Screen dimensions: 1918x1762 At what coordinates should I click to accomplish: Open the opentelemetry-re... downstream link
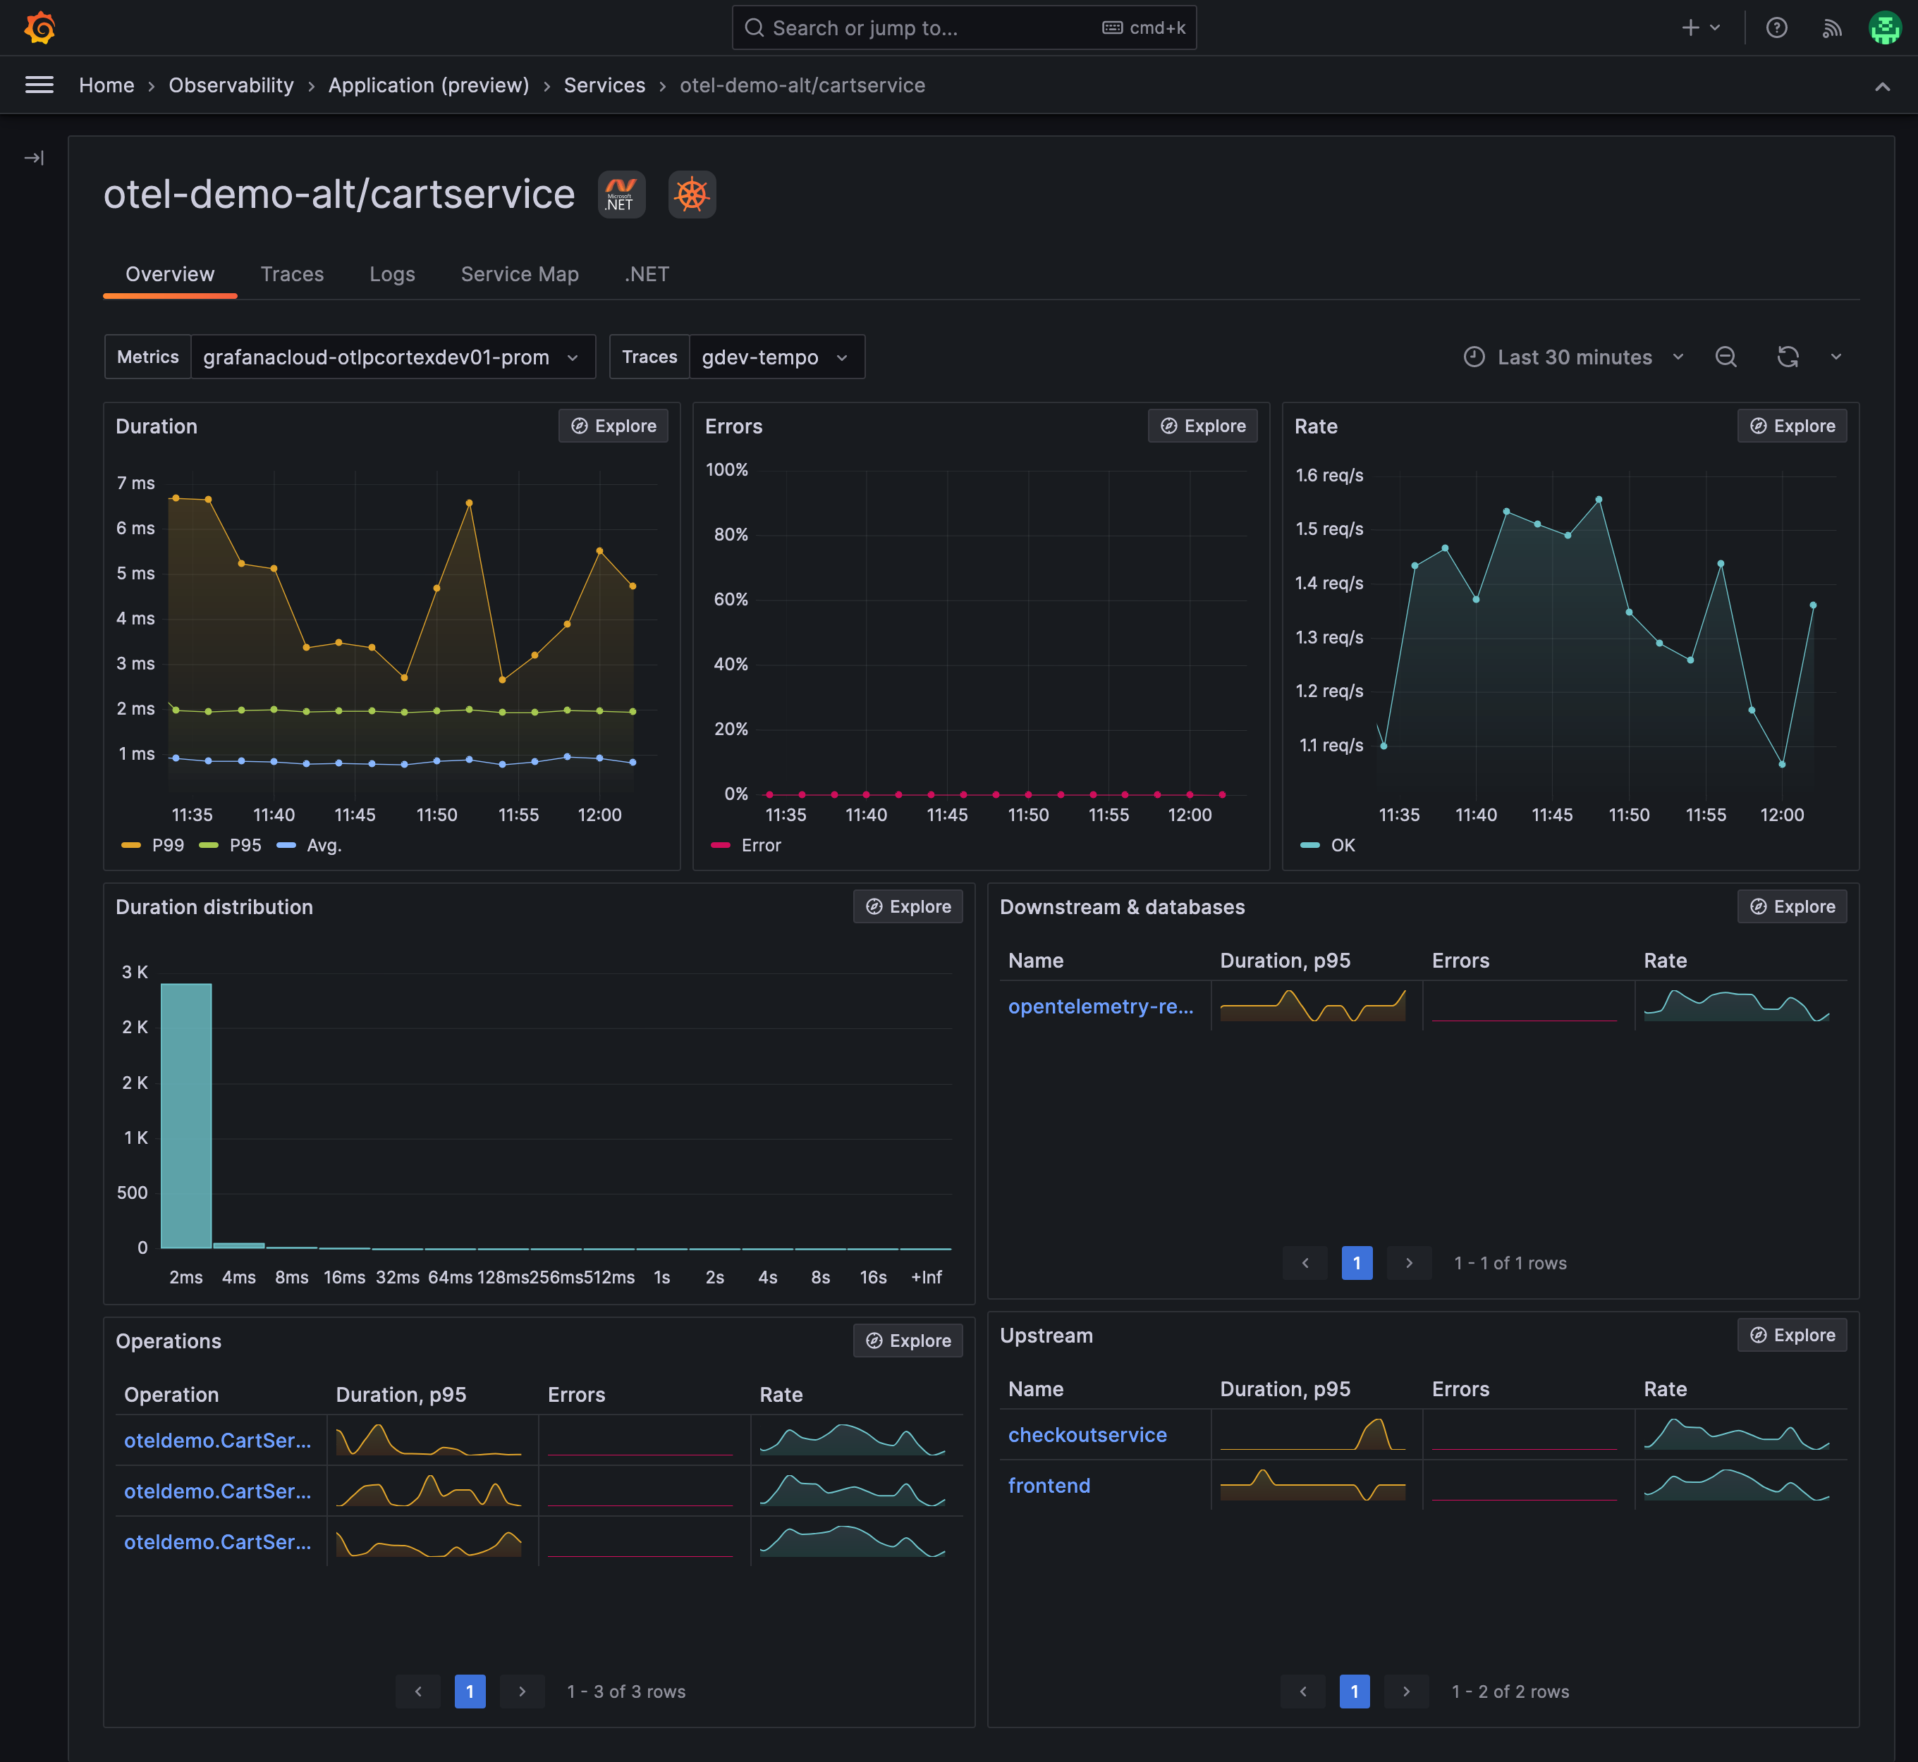(1101, 1007)
